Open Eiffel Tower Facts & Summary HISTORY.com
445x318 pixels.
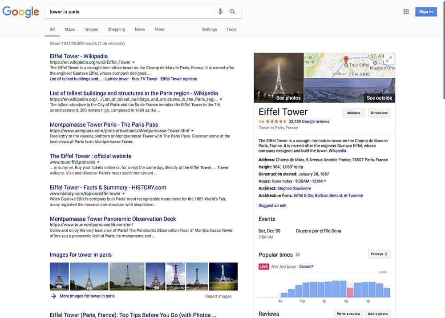point(108,188)
